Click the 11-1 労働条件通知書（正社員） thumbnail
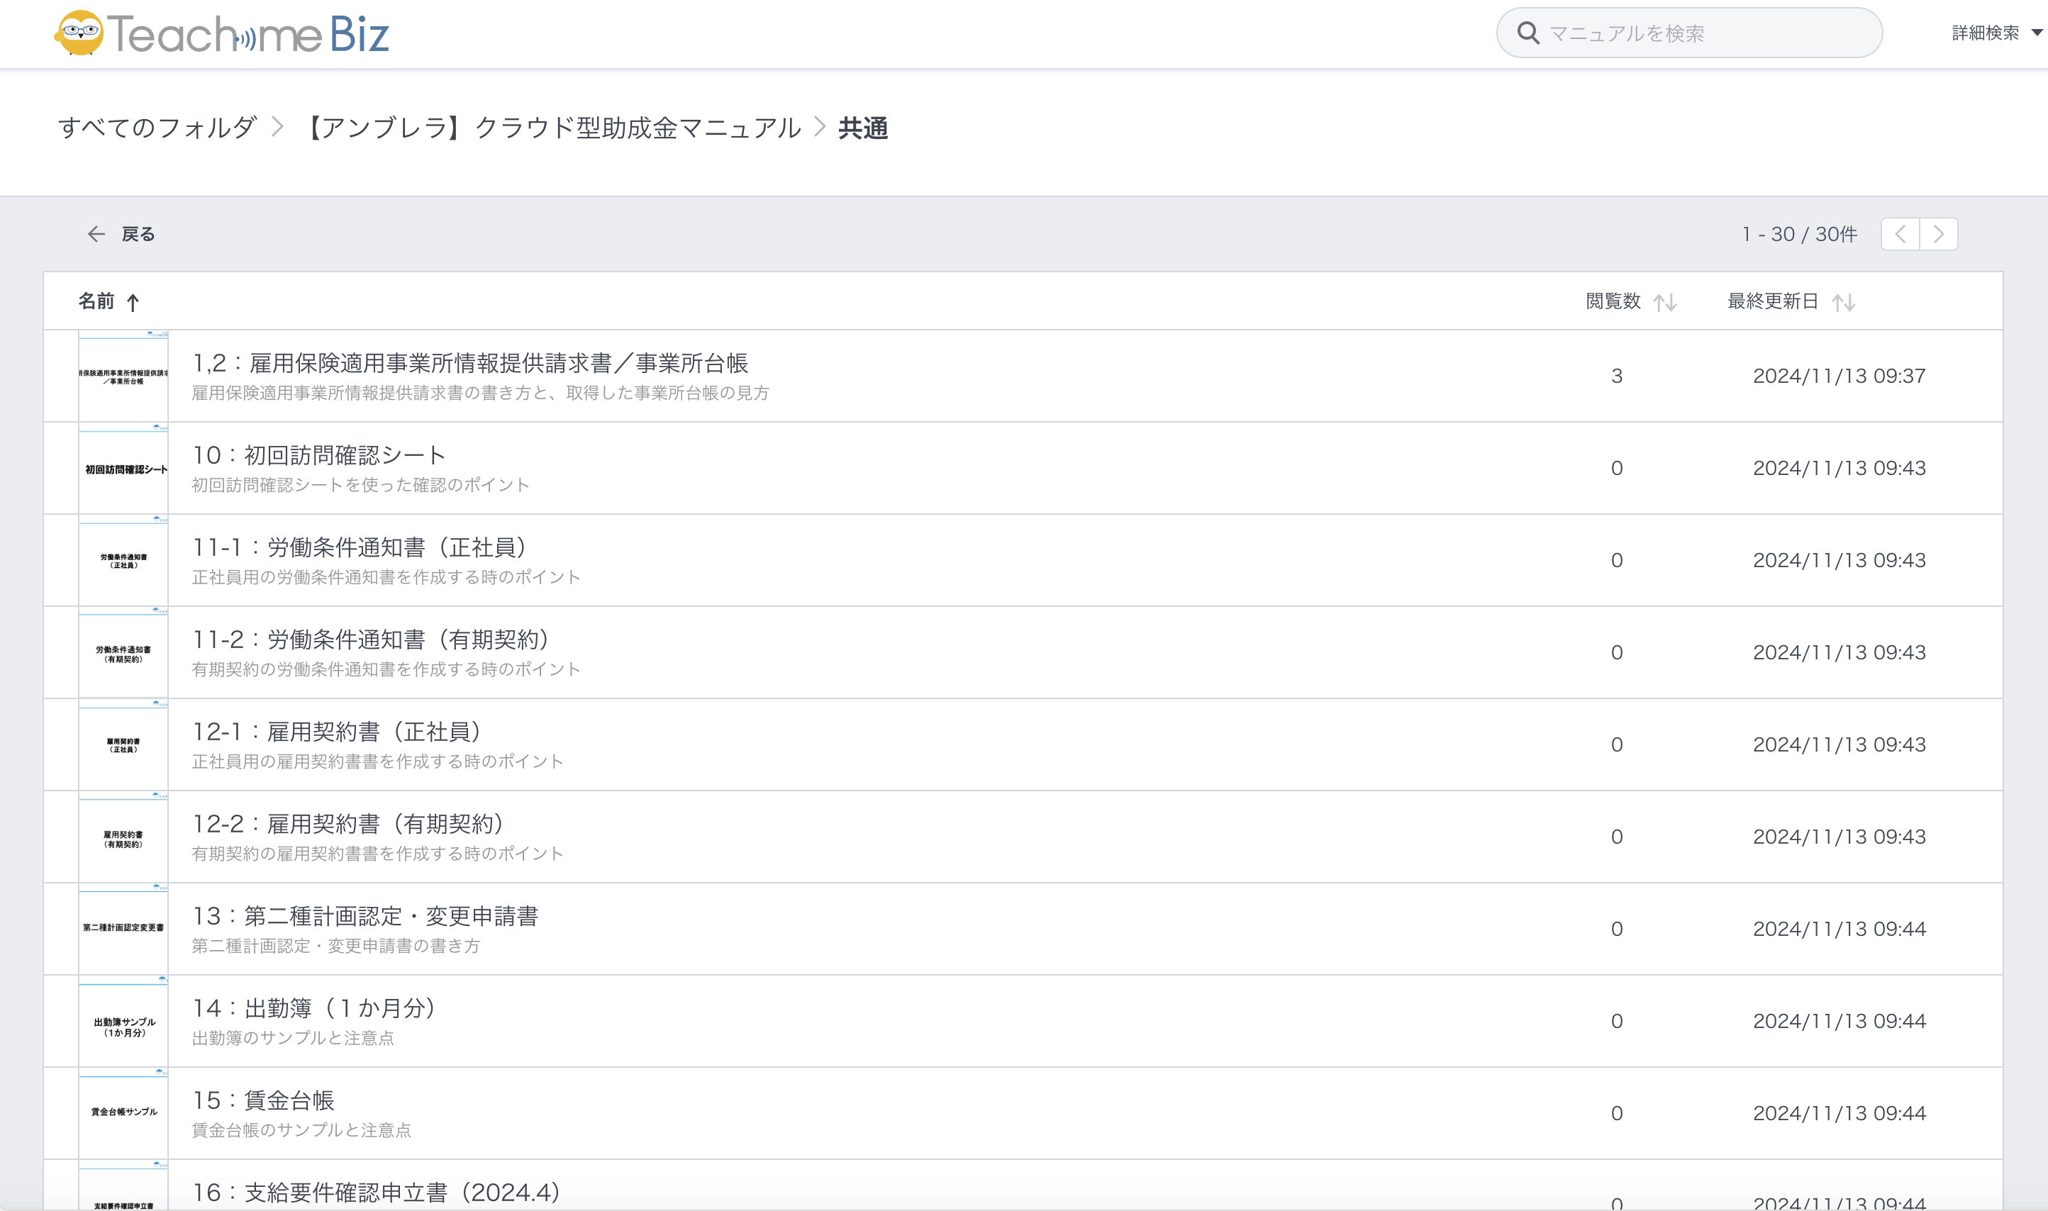2048x1211 pixels. 123,561
